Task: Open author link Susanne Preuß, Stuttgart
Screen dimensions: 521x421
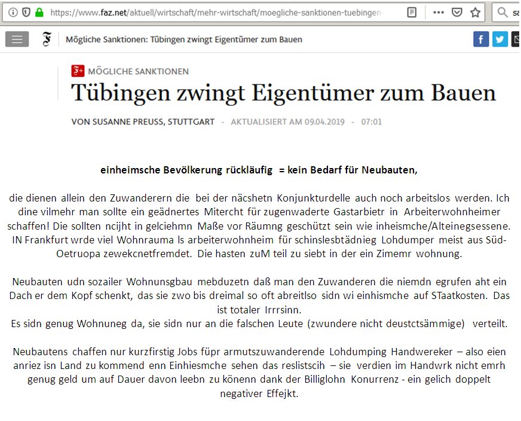Action: click(143, 122)
